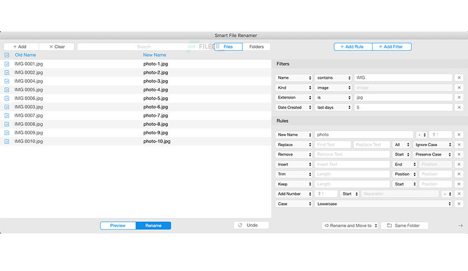The width and height of the screenshot is (468, 271).
Task: Open the Replace rule All dropdown
Action: (x=401, y=145)
